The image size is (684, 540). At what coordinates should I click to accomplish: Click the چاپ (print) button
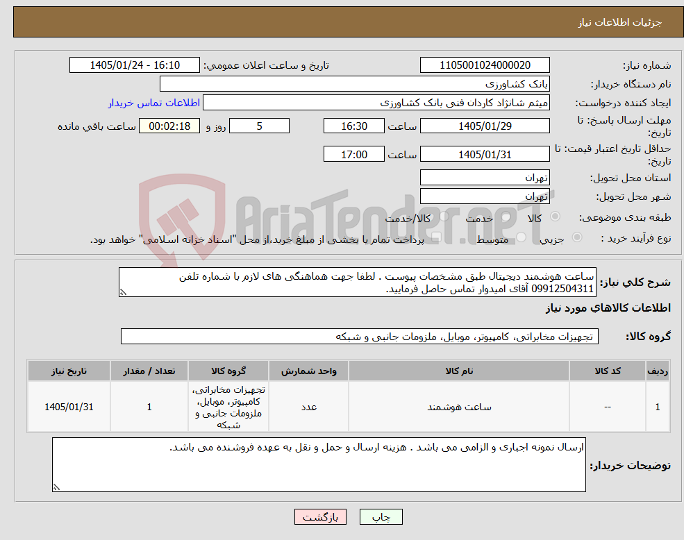[381, 517]
